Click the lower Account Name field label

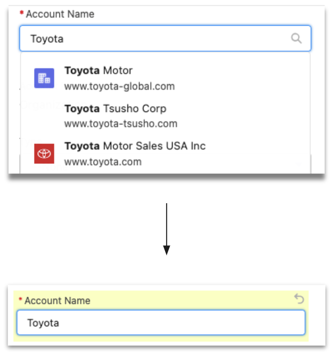57,301
